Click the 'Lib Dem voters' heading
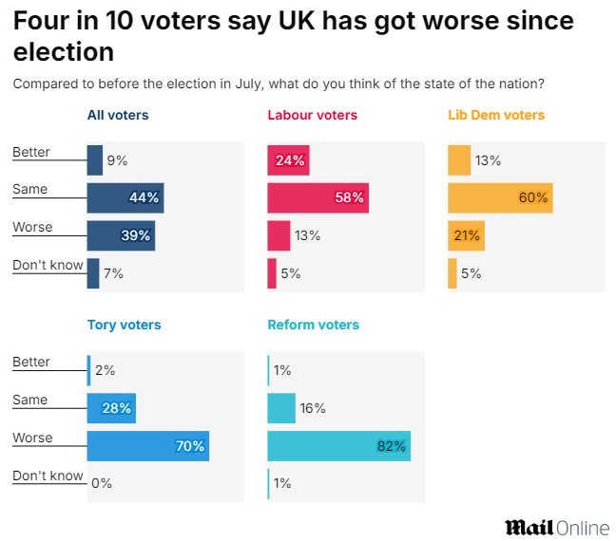 496,115
